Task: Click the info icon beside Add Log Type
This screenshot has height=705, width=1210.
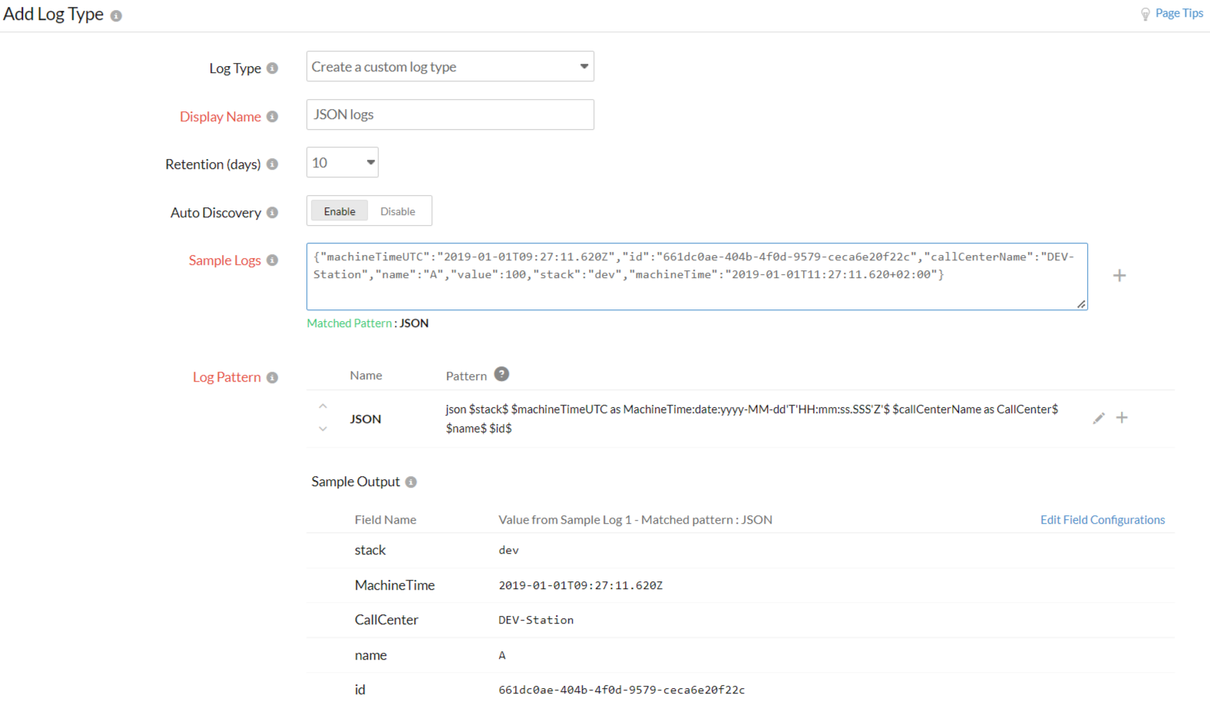Action: coord(116,16)
